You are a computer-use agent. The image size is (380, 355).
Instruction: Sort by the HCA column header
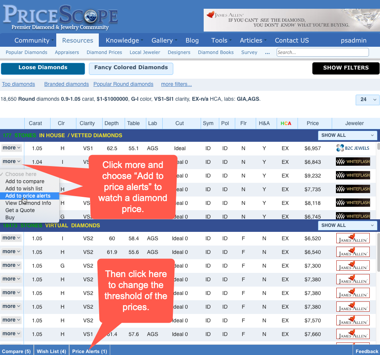coord(286,123)
